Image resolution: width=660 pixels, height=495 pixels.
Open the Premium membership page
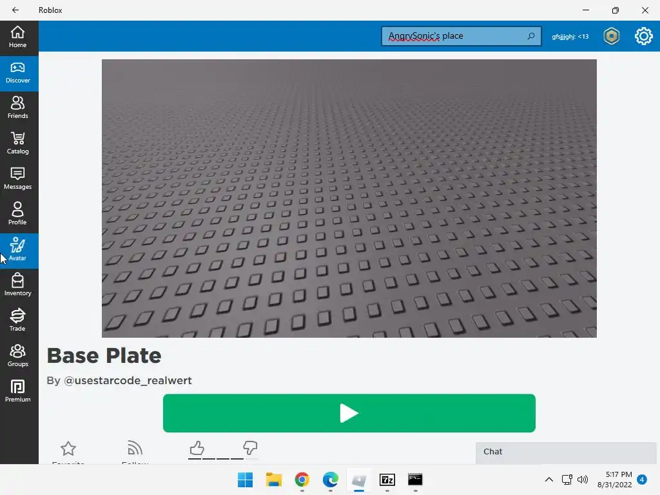tap(17, 392)
